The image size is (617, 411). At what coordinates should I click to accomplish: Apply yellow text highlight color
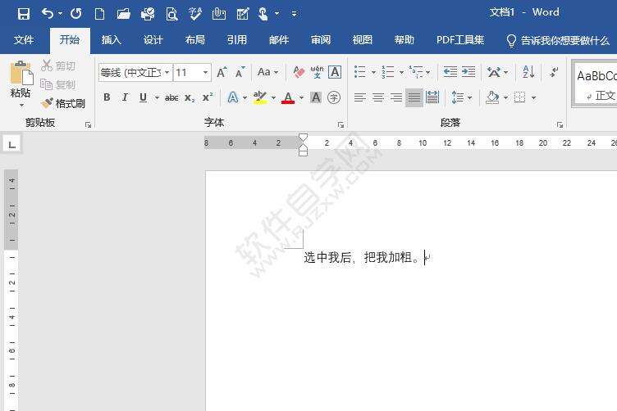(x=260, y=97)
